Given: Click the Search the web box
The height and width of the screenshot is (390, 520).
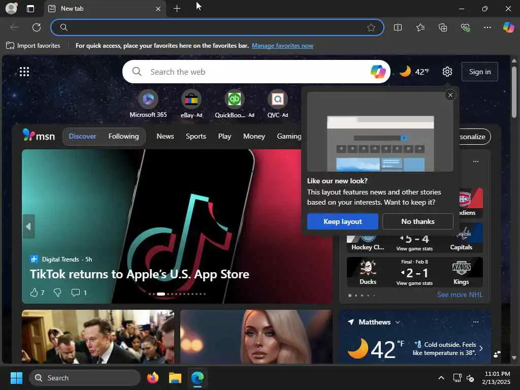Looking at the screenshot, I should coord(256,72).
